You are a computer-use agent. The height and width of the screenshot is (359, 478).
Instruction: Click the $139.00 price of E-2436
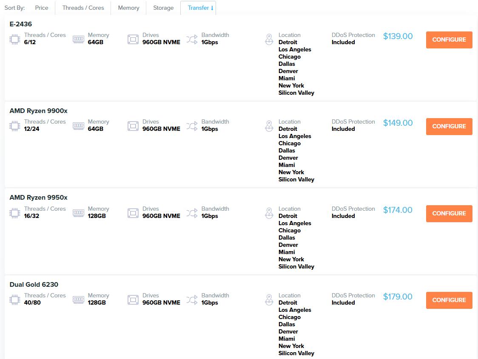point(398,37)
